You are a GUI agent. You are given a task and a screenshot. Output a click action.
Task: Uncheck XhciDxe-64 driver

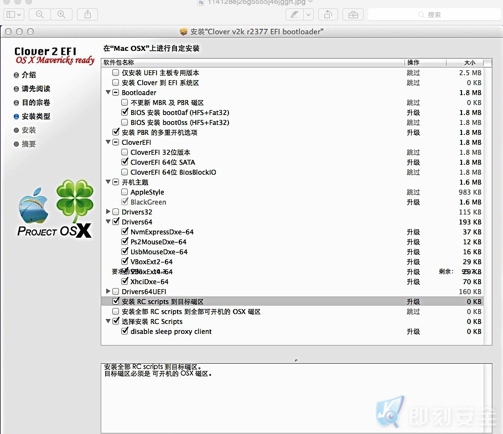(125, 281)
